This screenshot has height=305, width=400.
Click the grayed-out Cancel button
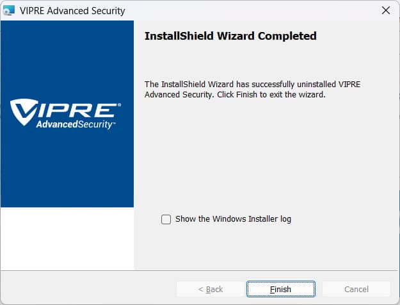356,289
